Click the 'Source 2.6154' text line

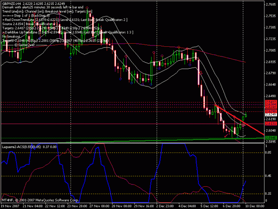(30, 24)
